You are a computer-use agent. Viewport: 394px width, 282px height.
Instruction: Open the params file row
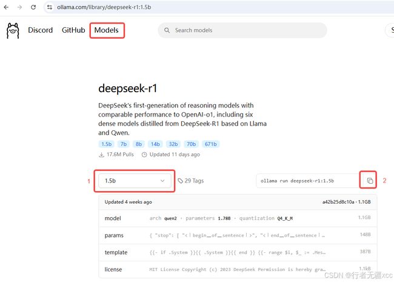point(238,235)
